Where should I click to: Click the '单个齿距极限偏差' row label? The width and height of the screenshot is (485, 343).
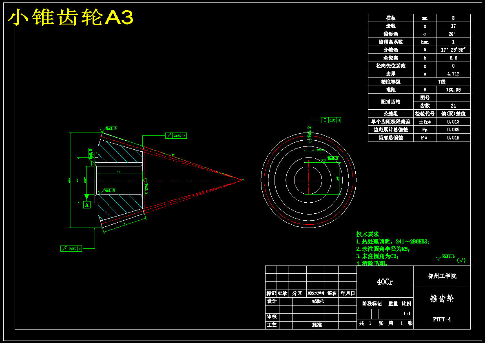click(391, 122)
